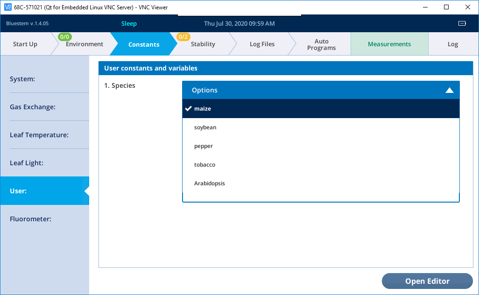
Task: Pick pepper in the Options list
Action: pos(321,146)
